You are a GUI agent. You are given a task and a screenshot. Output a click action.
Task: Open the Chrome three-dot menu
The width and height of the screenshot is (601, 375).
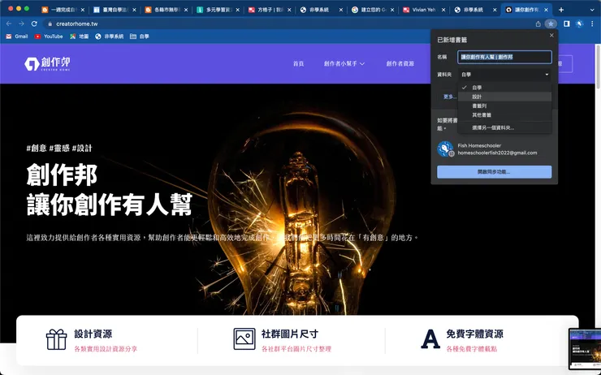coord(593,24)
